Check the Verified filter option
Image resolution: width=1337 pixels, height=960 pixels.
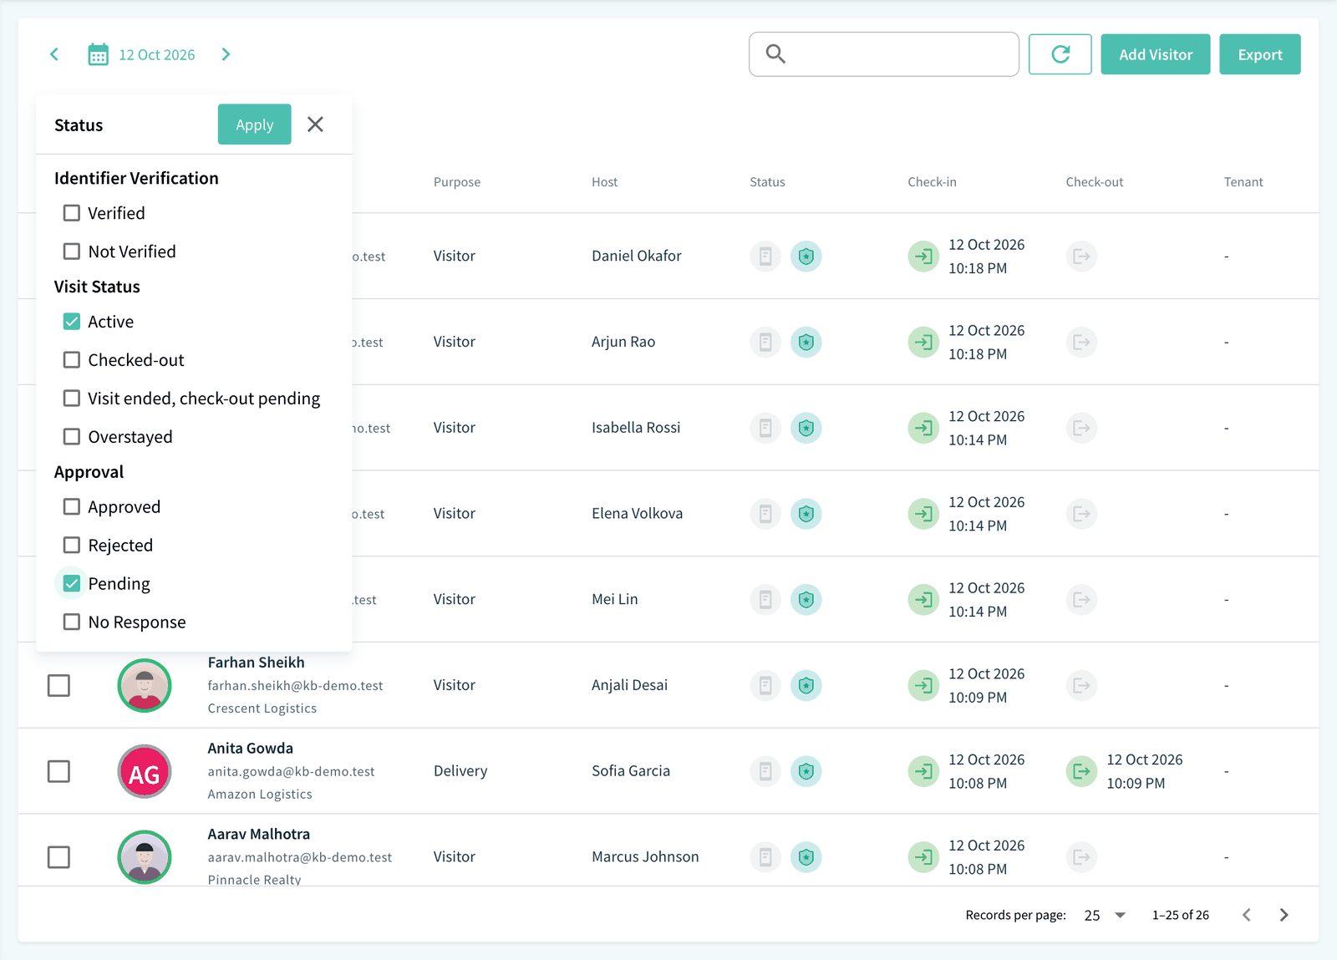tap(72, 213)
